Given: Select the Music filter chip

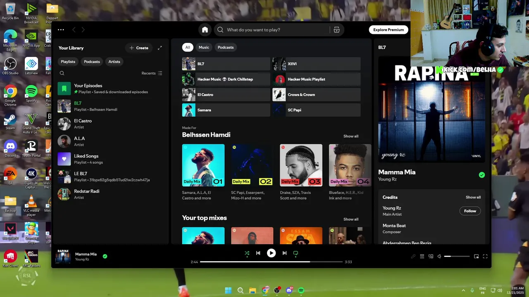Looking at the screenshot, I should click(x=204, y=47).
